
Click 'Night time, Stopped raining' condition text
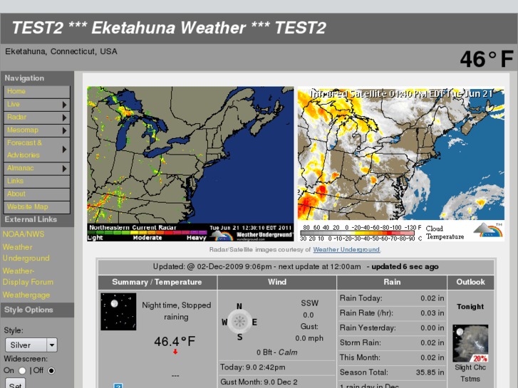(x=177, y=311)
